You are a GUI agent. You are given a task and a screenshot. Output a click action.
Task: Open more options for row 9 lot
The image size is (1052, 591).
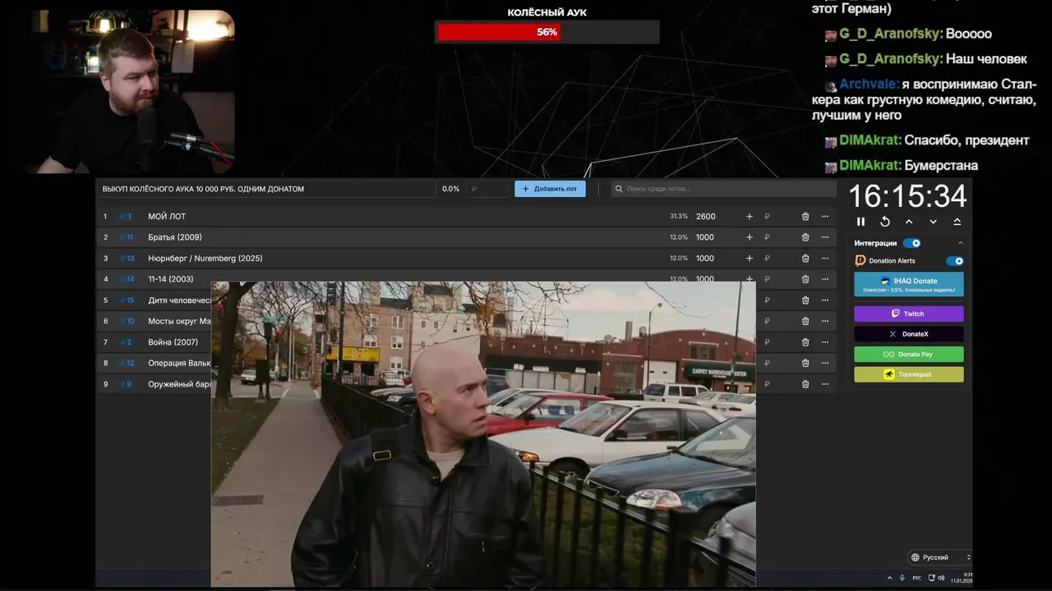(825, 384)
